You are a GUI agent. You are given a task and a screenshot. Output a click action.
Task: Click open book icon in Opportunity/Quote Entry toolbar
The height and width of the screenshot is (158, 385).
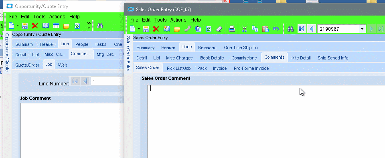[x=46, y=26]
